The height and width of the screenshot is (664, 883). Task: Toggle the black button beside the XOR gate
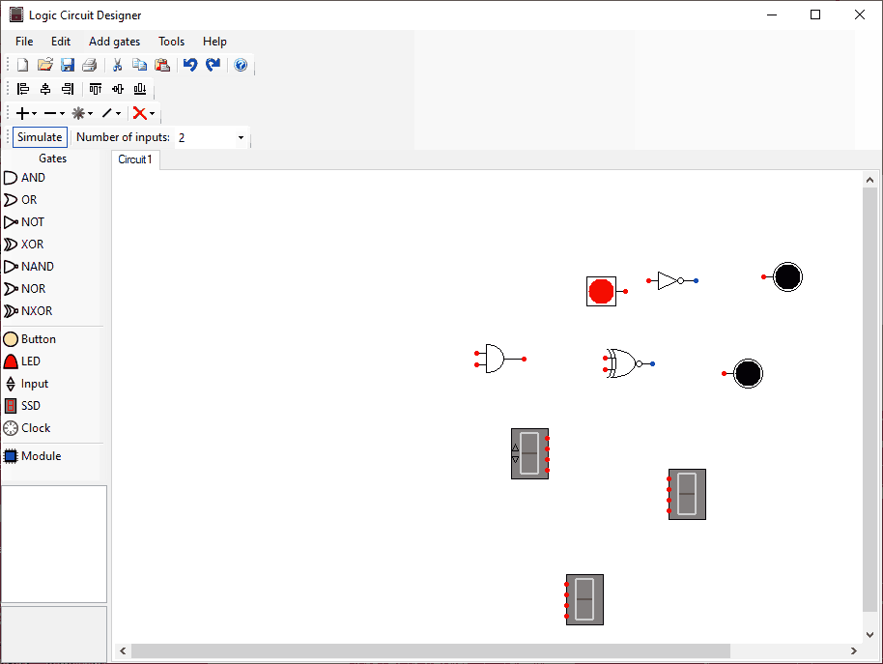(x=748, y=372)
